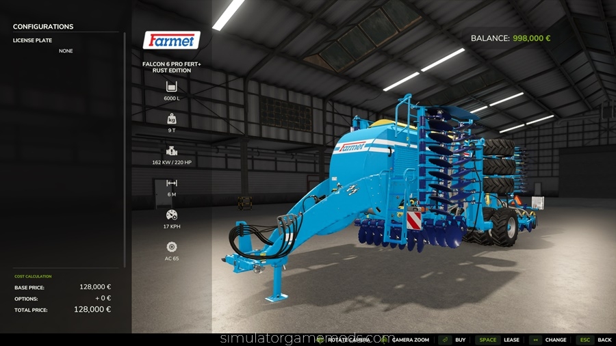616x346 pixels.
Task: Click the engine power icon above 162 KW / 220 HP
Action: (x=172, y=150)
